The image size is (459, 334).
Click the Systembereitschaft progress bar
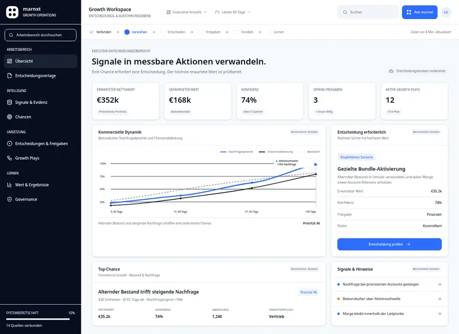(41, 319)
